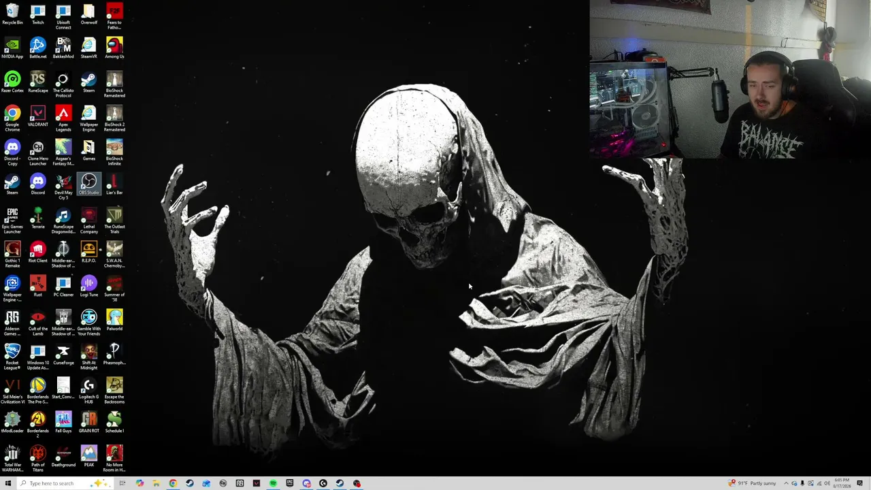Launch tModLoader from the desktop
This screenshot has width=871, height=490.
pos(12,423)
